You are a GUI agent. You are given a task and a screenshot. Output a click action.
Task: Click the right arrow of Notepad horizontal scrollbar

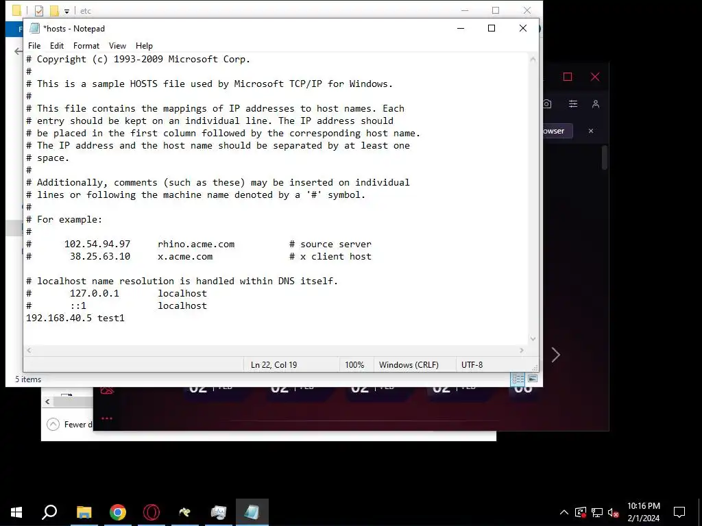[x=522, y=350]
